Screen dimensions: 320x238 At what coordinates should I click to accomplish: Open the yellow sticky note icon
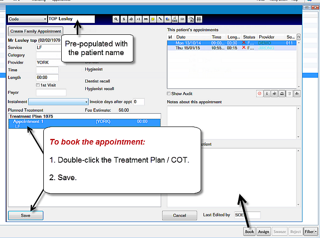[x=153, y=19]
